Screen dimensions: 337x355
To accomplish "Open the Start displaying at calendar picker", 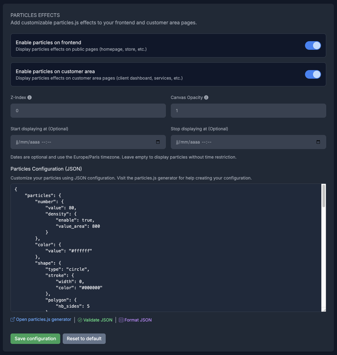I will (x=158, y=142).
